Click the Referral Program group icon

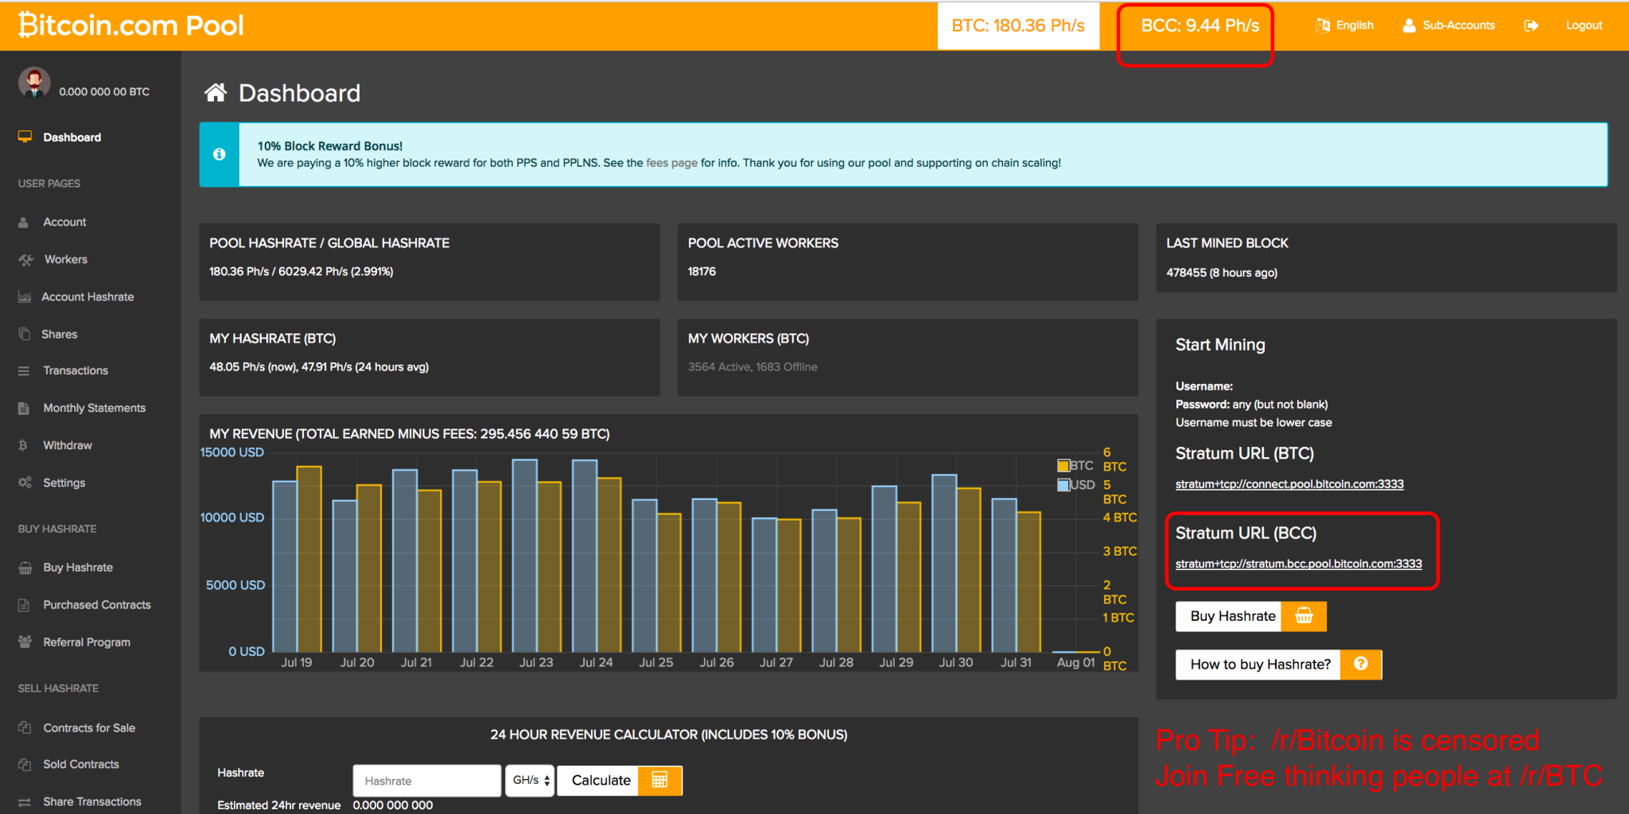pyautogui.click(x=25, y=642)
